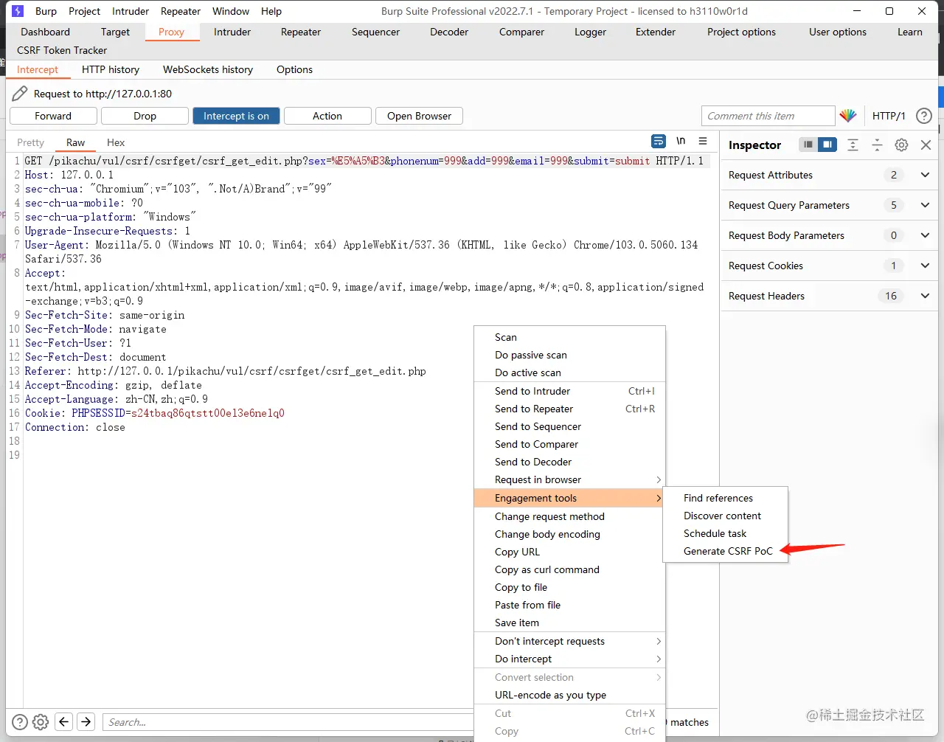Open the rainbow highlight color picker
Image resolution: width=944 pixels, height=742 pixels.
click(848, 116)
